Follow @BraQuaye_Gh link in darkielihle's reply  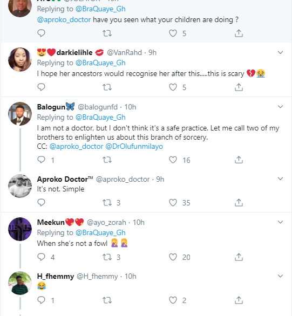pos(100,63)
